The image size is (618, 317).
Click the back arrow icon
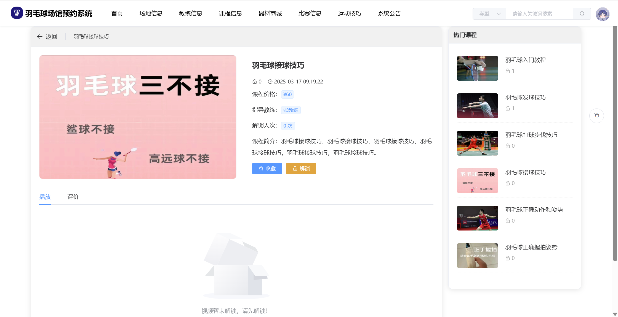pos(40,37)
